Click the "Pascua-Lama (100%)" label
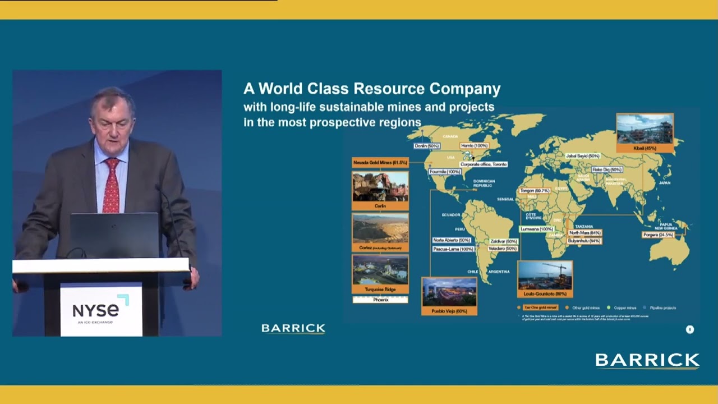The width and height of the screenshot is (718, 404). 454,249
